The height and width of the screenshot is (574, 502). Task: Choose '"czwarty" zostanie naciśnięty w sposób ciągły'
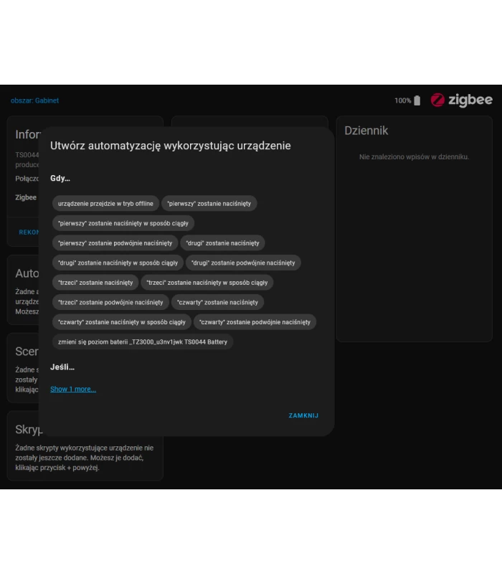[122, 322]
